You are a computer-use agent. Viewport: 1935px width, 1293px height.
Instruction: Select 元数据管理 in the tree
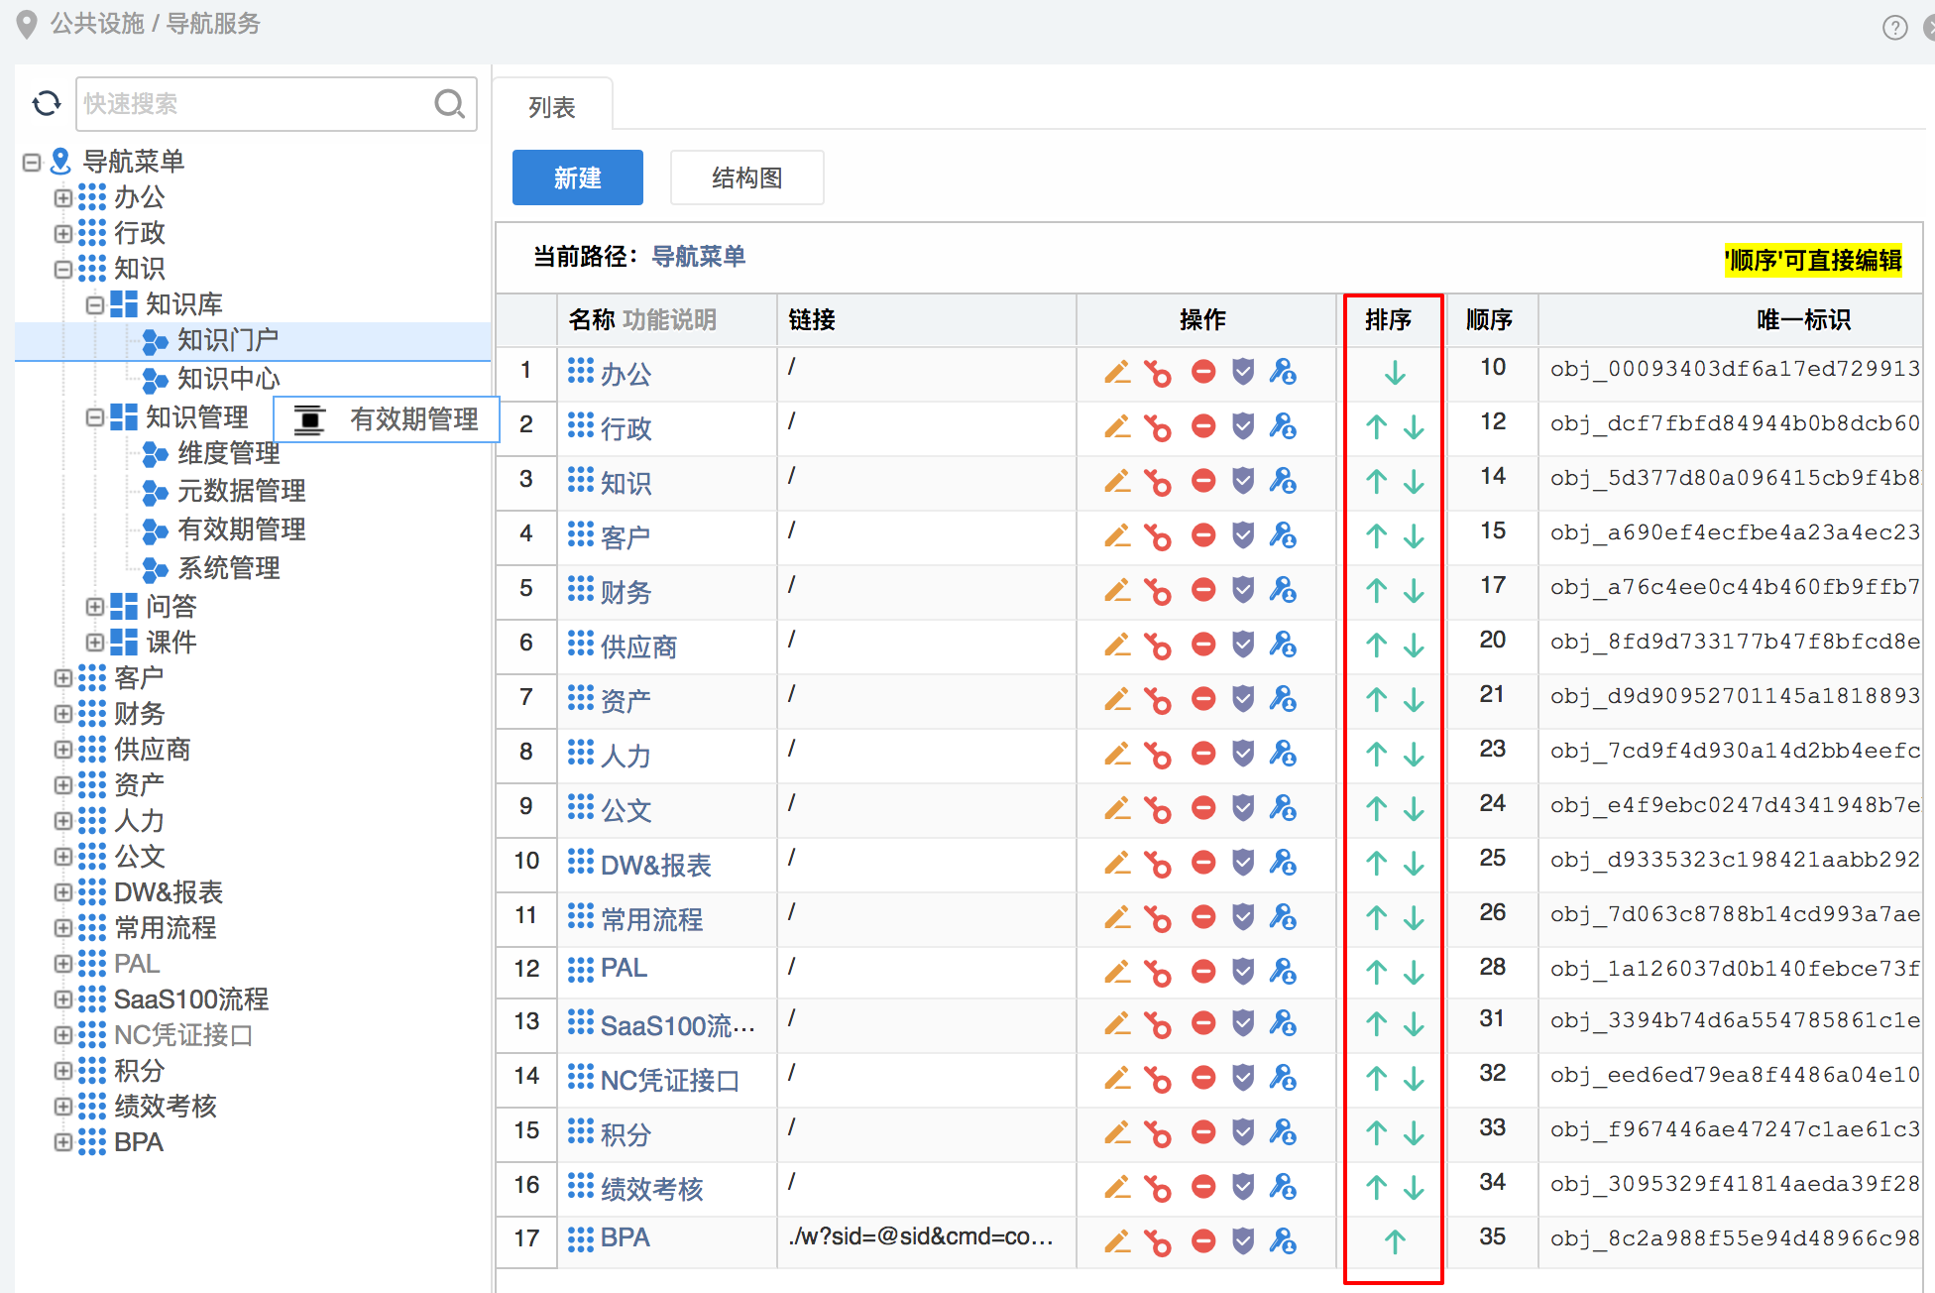(241, 491)
